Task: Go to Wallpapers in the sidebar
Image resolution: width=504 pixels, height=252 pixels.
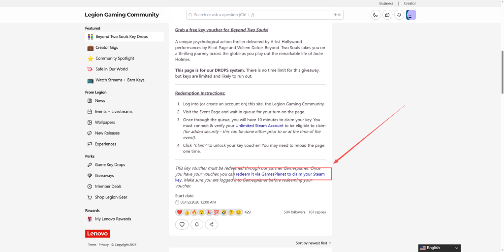Action: [x=105, y=123]
